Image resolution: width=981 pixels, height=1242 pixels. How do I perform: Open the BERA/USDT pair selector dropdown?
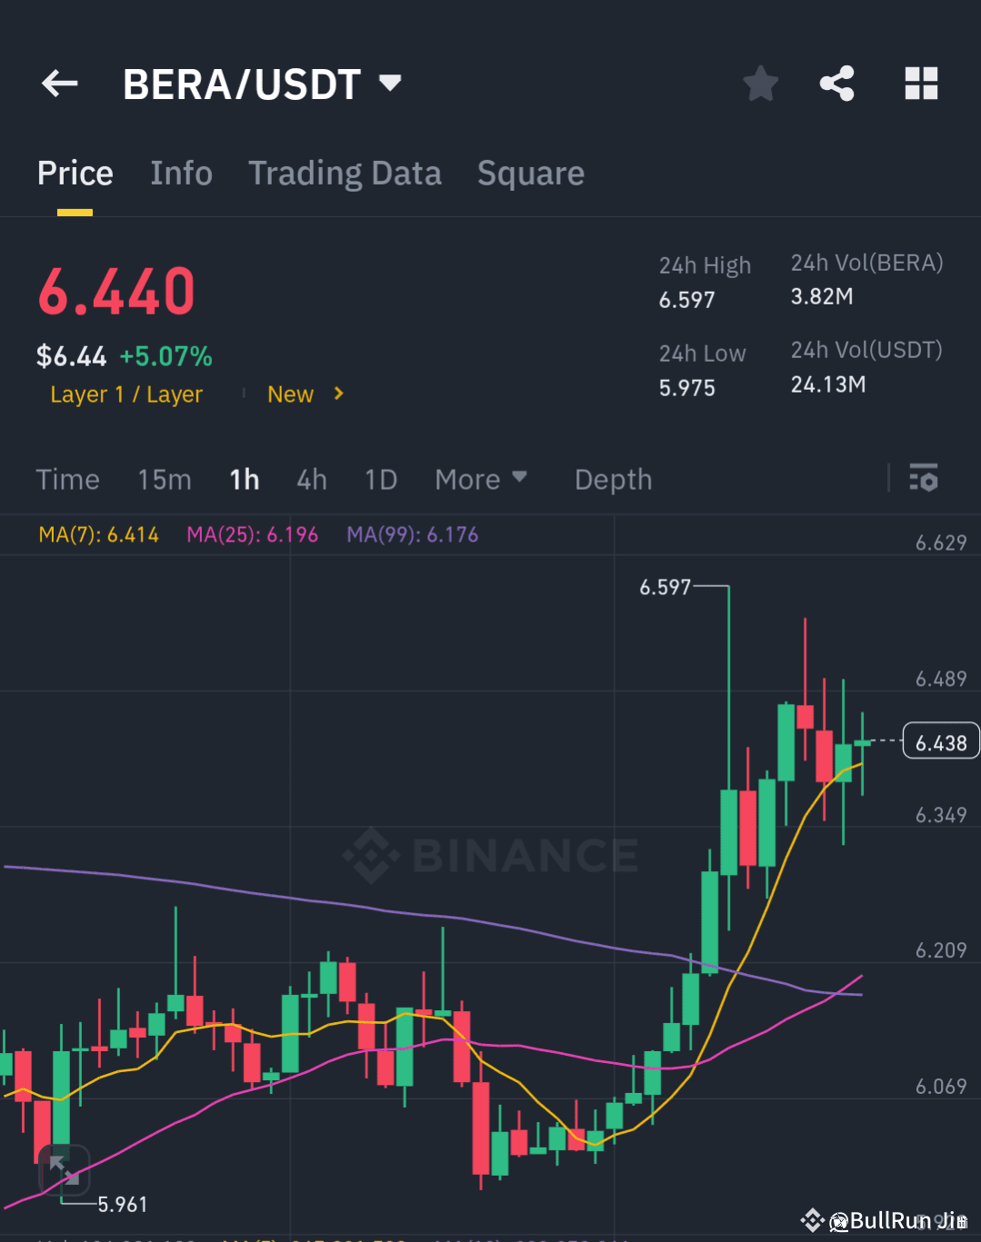262,84
